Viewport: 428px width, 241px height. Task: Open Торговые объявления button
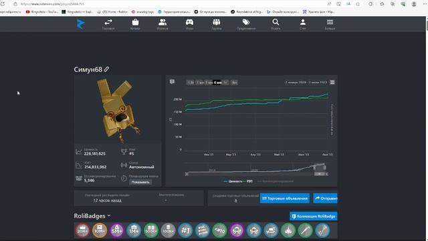click(285, 198)
